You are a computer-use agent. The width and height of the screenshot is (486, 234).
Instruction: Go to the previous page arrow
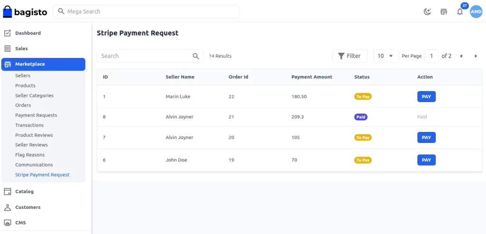click(461, 56)
